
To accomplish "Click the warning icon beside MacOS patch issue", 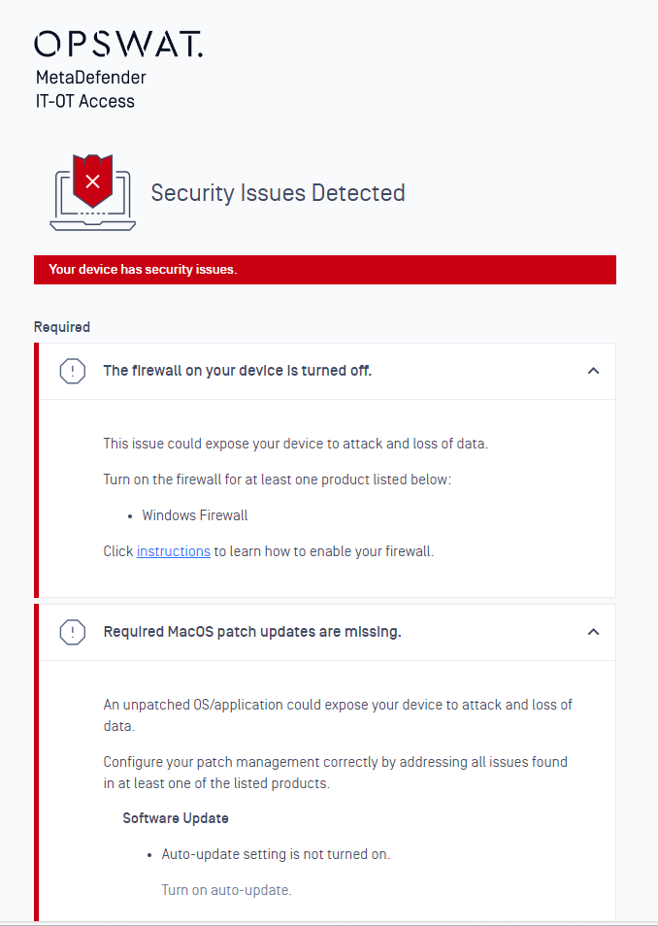I will [x=73, y=632].
